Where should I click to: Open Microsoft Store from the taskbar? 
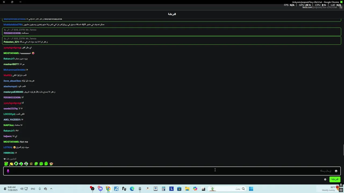pos(179,189)
